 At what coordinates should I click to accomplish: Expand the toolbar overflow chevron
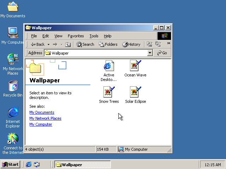168,43
